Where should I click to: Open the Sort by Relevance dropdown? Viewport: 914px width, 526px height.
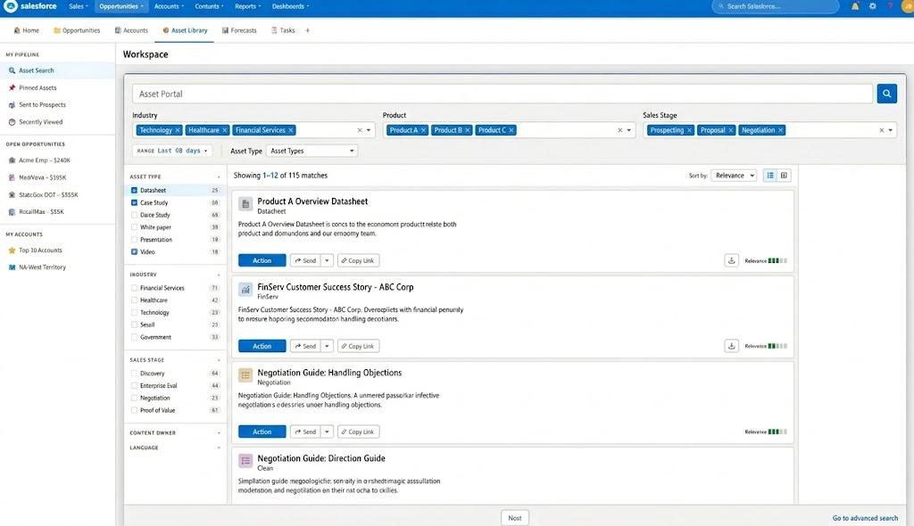732,175
